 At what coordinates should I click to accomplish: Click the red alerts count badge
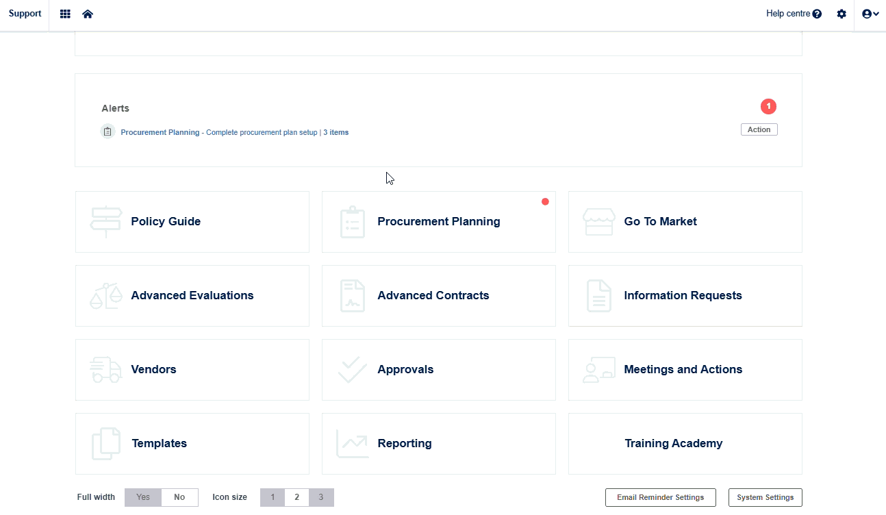tap(768, 106)
